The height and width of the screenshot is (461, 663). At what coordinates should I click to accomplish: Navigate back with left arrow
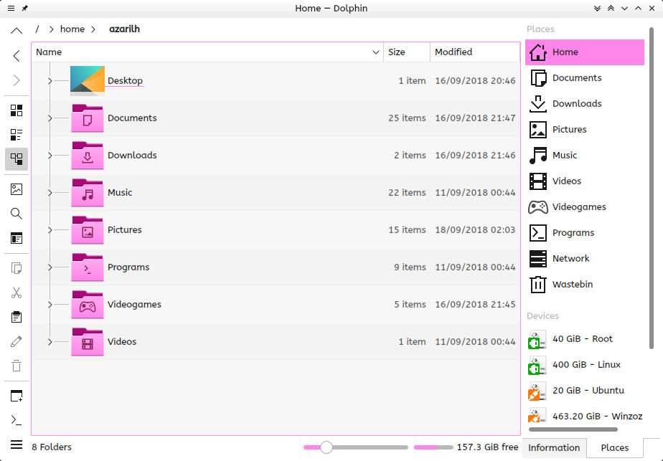coord(17,56)
